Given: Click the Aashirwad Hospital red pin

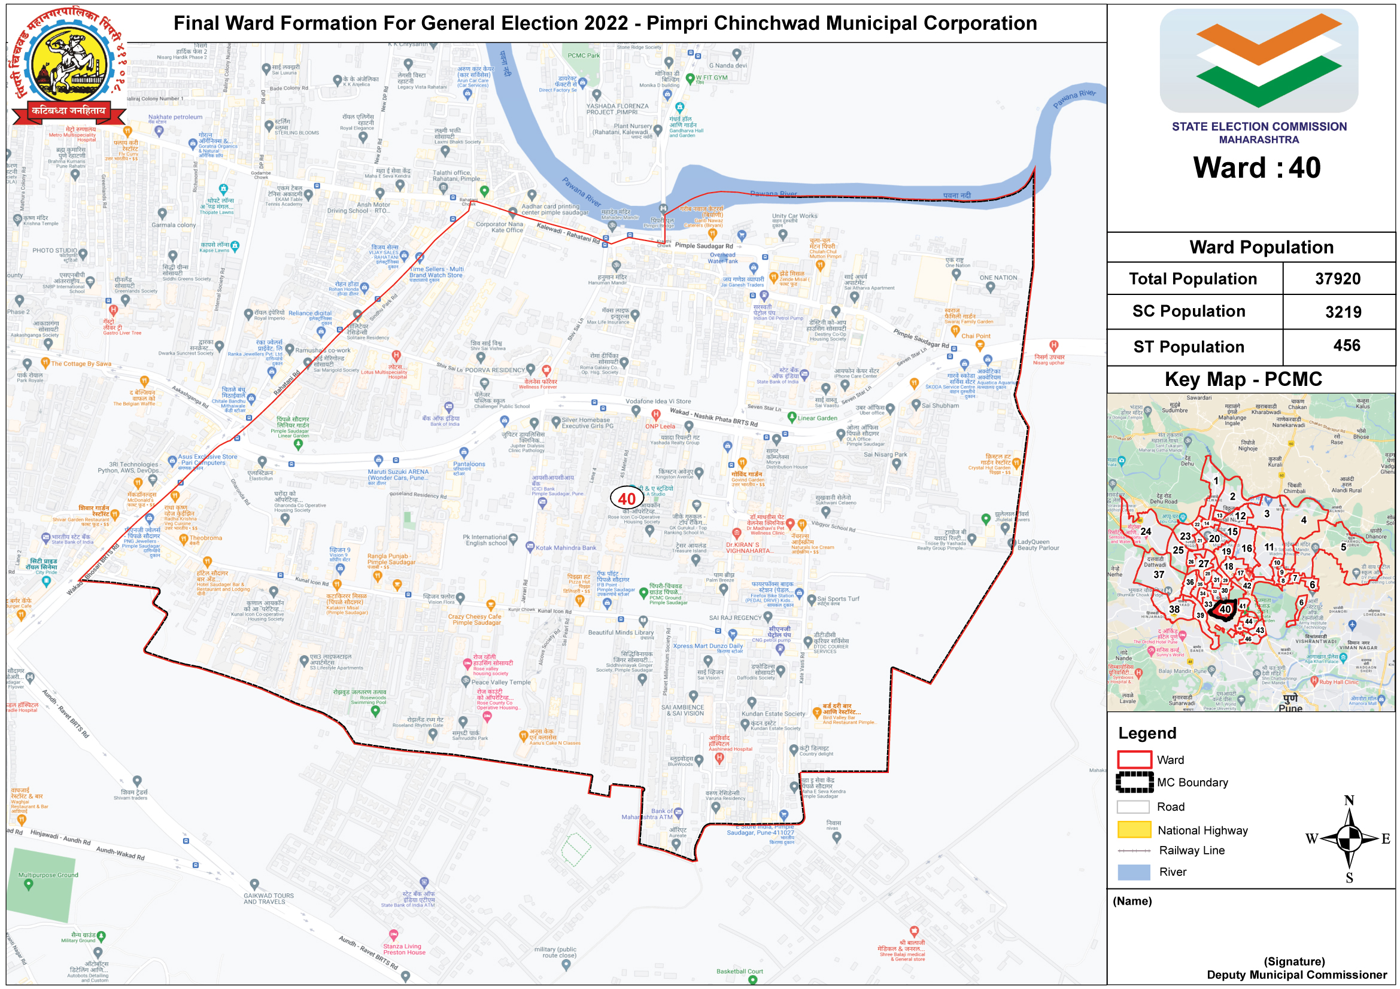Looking at the screenshot, I should click(x=719, y=758).
